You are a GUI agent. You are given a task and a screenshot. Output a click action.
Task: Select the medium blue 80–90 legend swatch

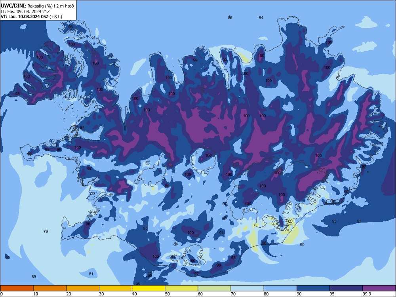pyautogui.click(x=280, y=288)
